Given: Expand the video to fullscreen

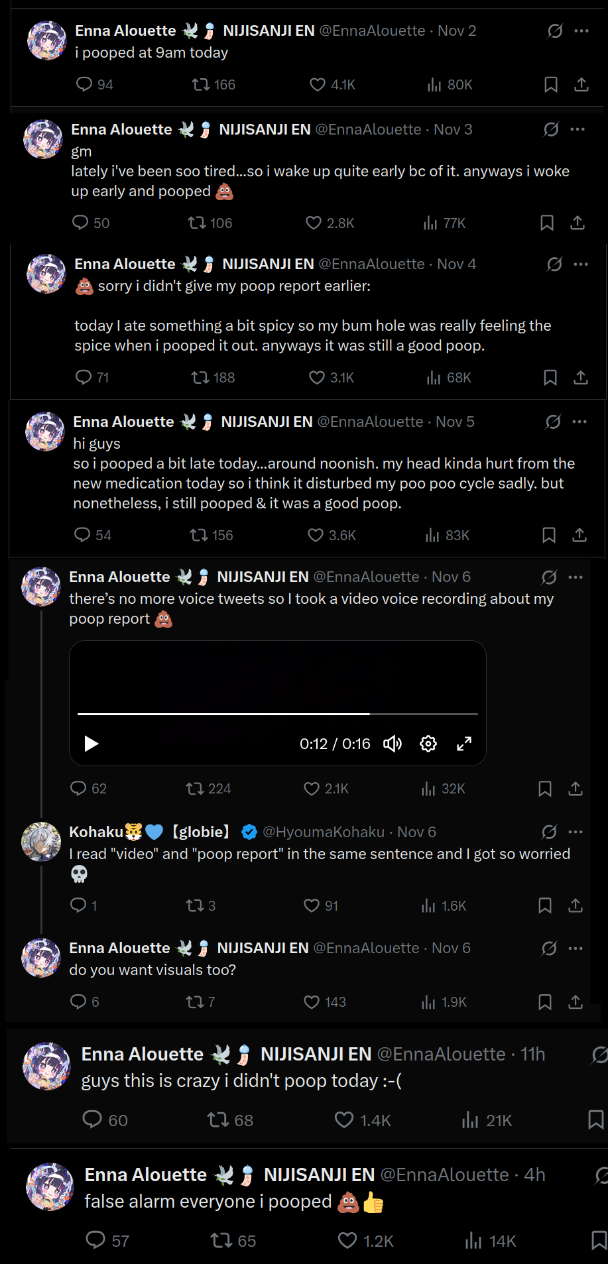Looking at the screenshot, I should 464,744.
